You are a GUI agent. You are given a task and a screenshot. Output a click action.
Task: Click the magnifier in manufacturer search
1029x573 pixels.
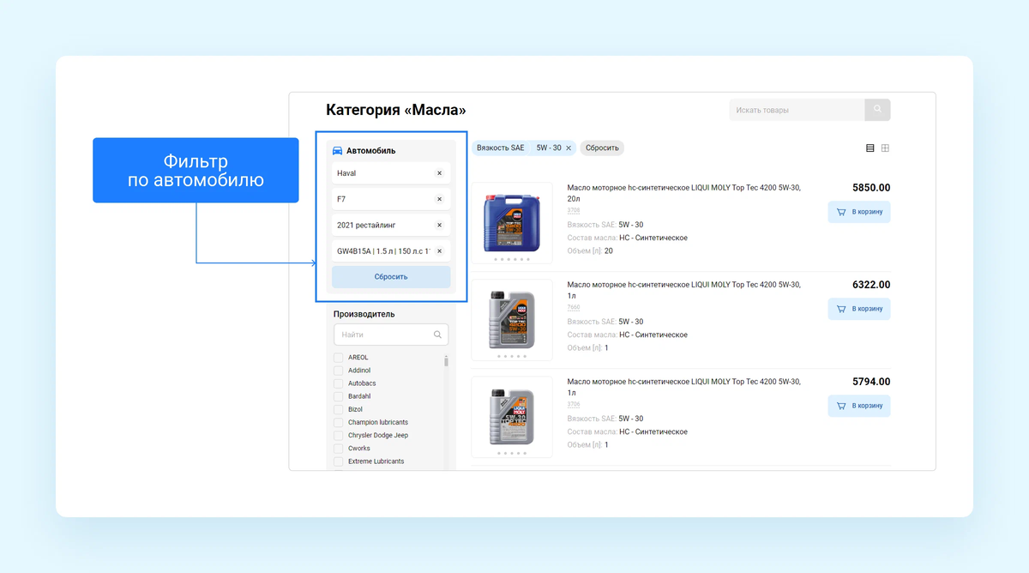(438, 335)
